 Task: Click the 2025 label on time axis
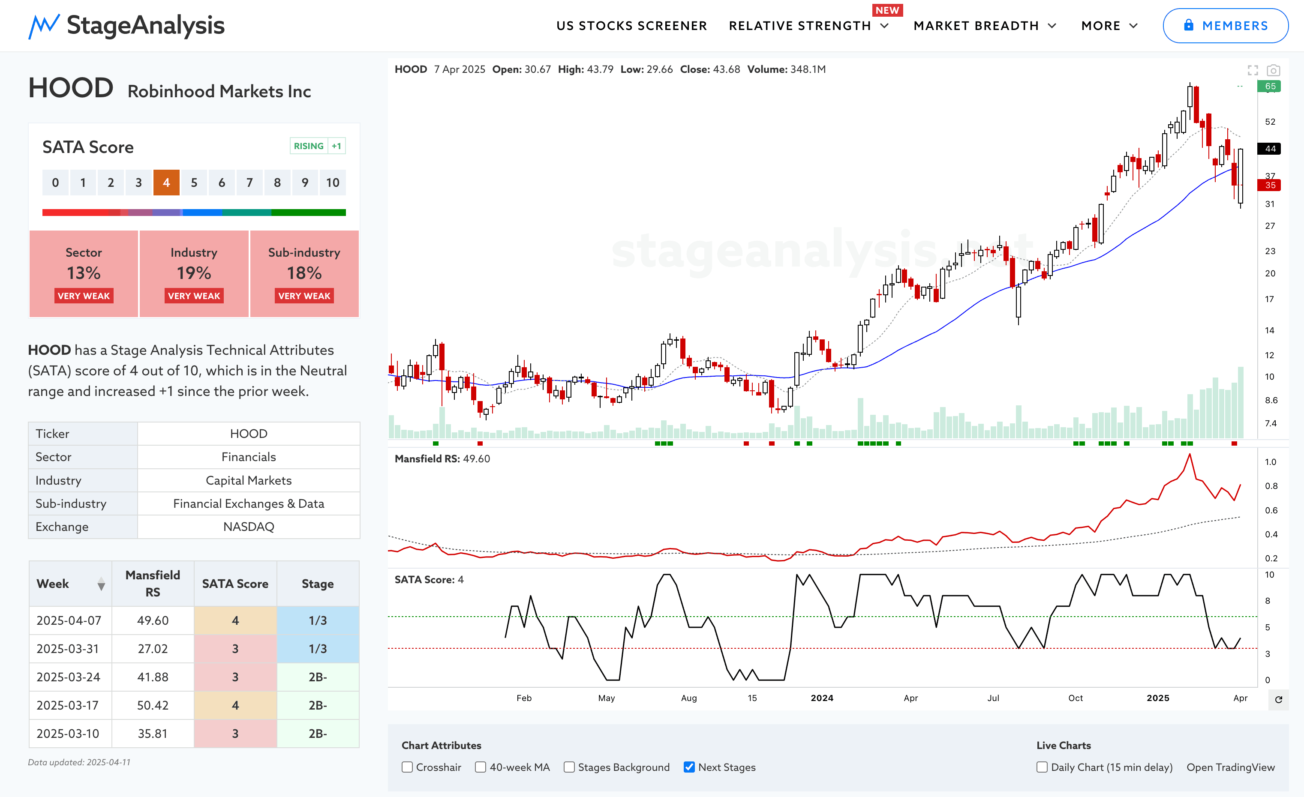[1158, 698]
